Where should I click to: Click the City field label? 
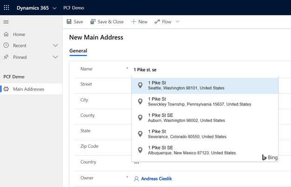[84, 100]
